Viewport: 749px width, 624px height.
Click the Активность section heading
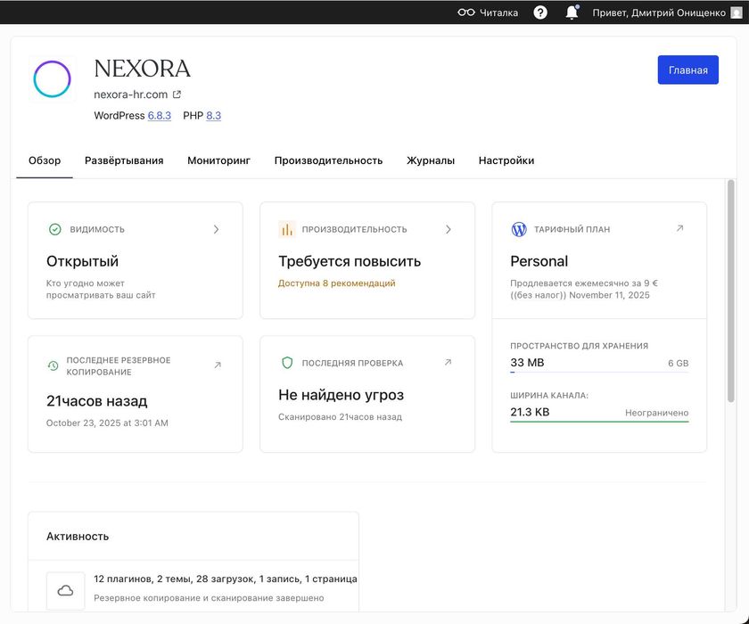[78, 537]
